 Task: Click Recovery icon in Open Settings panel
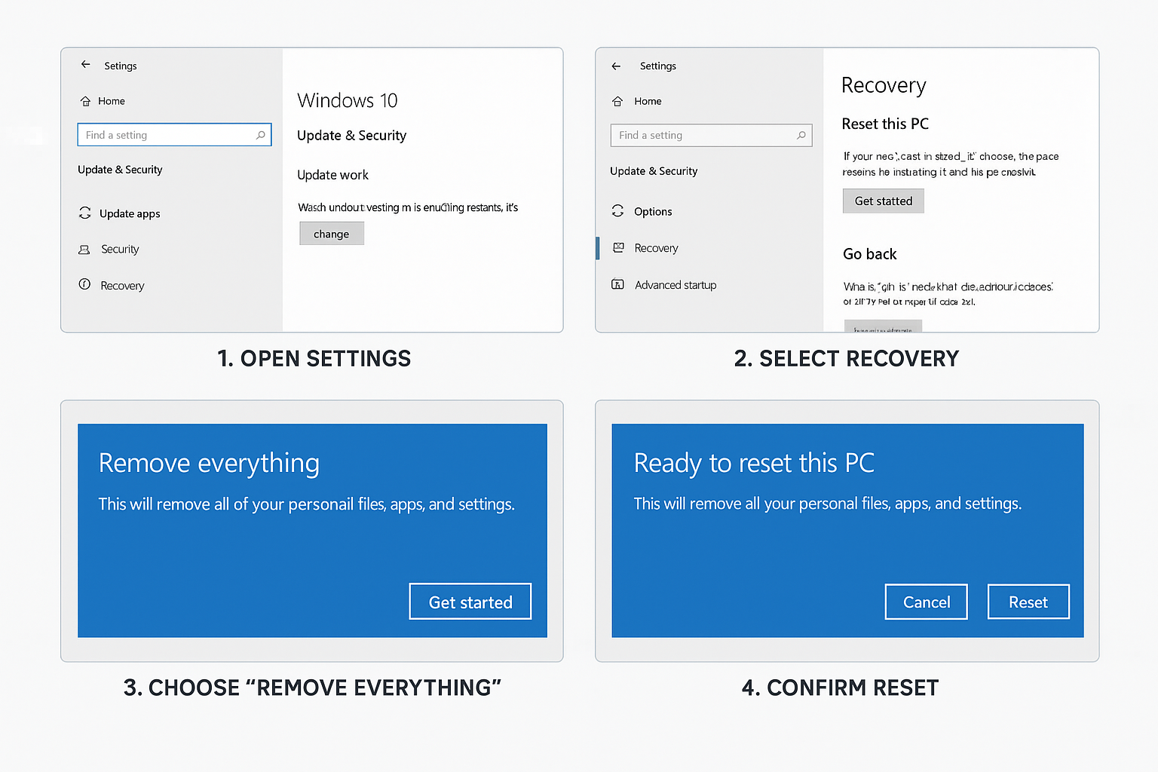coord(84,284)
